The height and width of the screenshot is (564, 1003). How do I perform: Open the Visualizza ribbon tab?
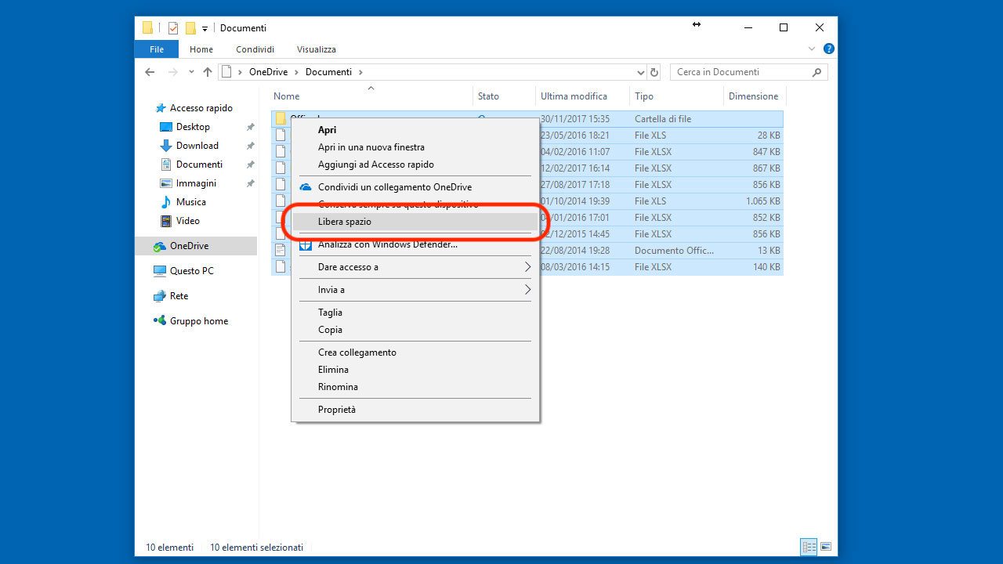(316, 49)
